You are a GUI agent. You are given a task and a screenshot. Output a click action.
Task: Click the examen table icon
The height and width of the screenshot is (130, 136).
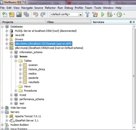[25, 65]
